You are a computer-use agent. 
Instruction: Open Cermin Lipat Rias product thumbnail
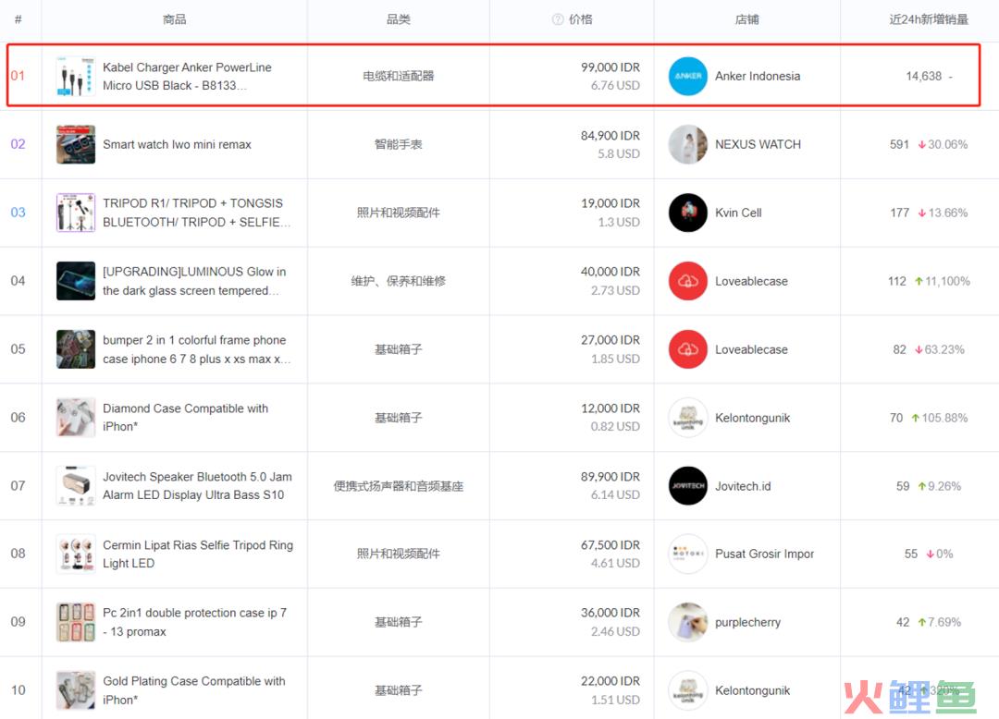pyautogui.click(x=75, y=554)
